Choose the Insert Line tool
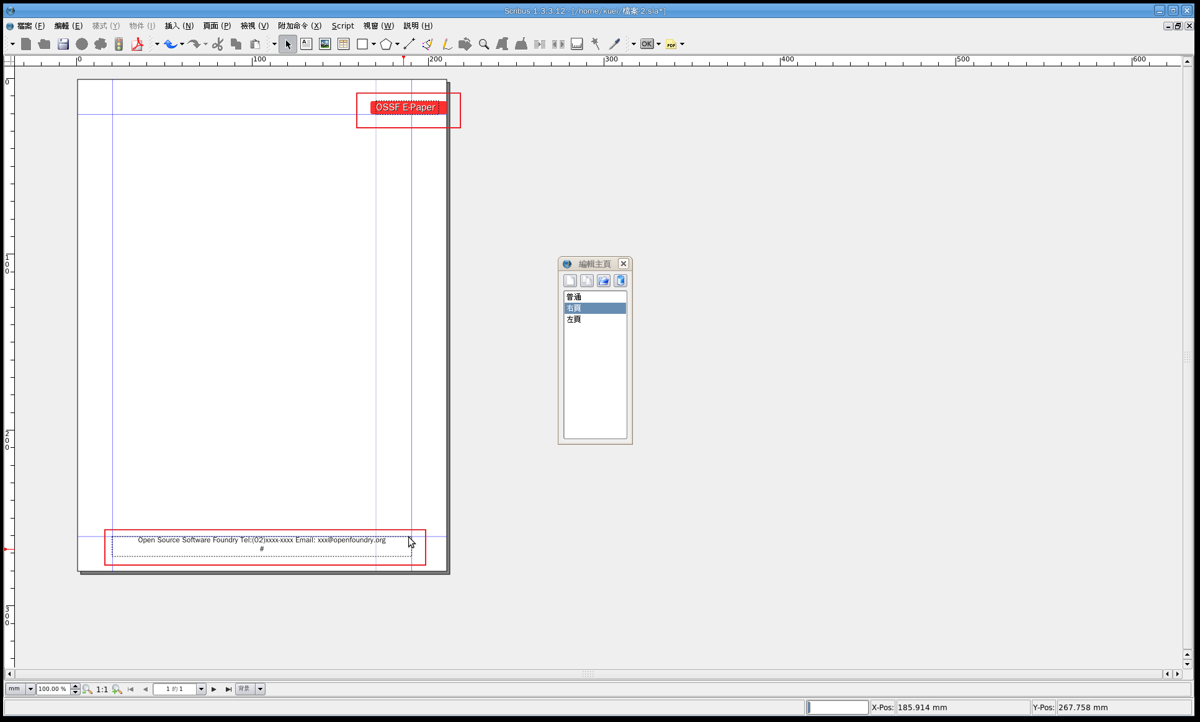Image resolution: width=1200 pixels, height=722 pixels. 409,44
